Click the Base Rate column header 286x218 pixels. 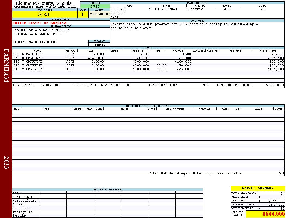tap(137, 50)
